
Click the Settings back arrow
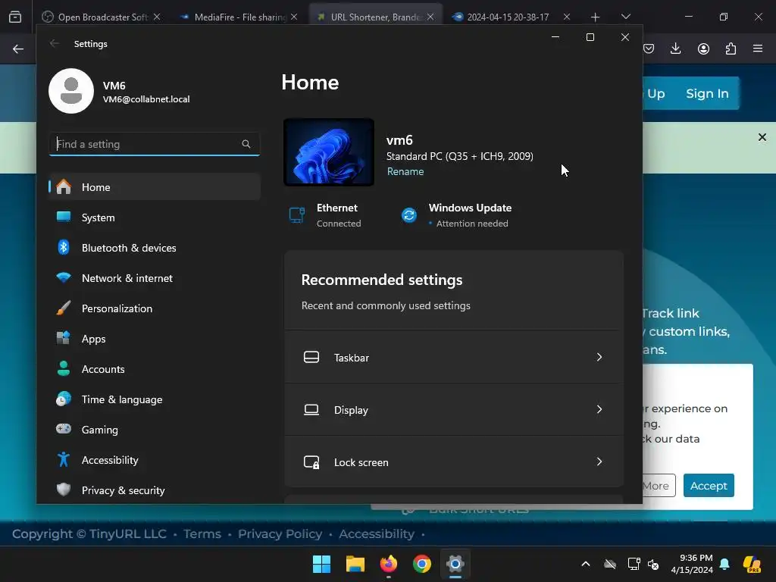pyautogui.click(x=55, y=43)
